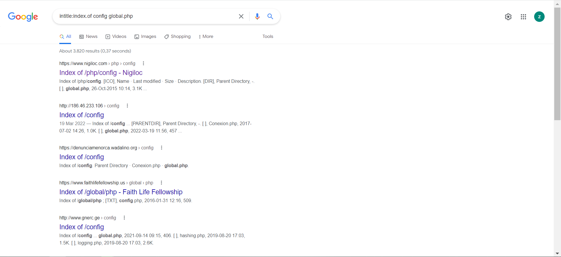Screen dimensions: 561x257
Task: Click the blue search magnifier icon
Action: [270, 16]
